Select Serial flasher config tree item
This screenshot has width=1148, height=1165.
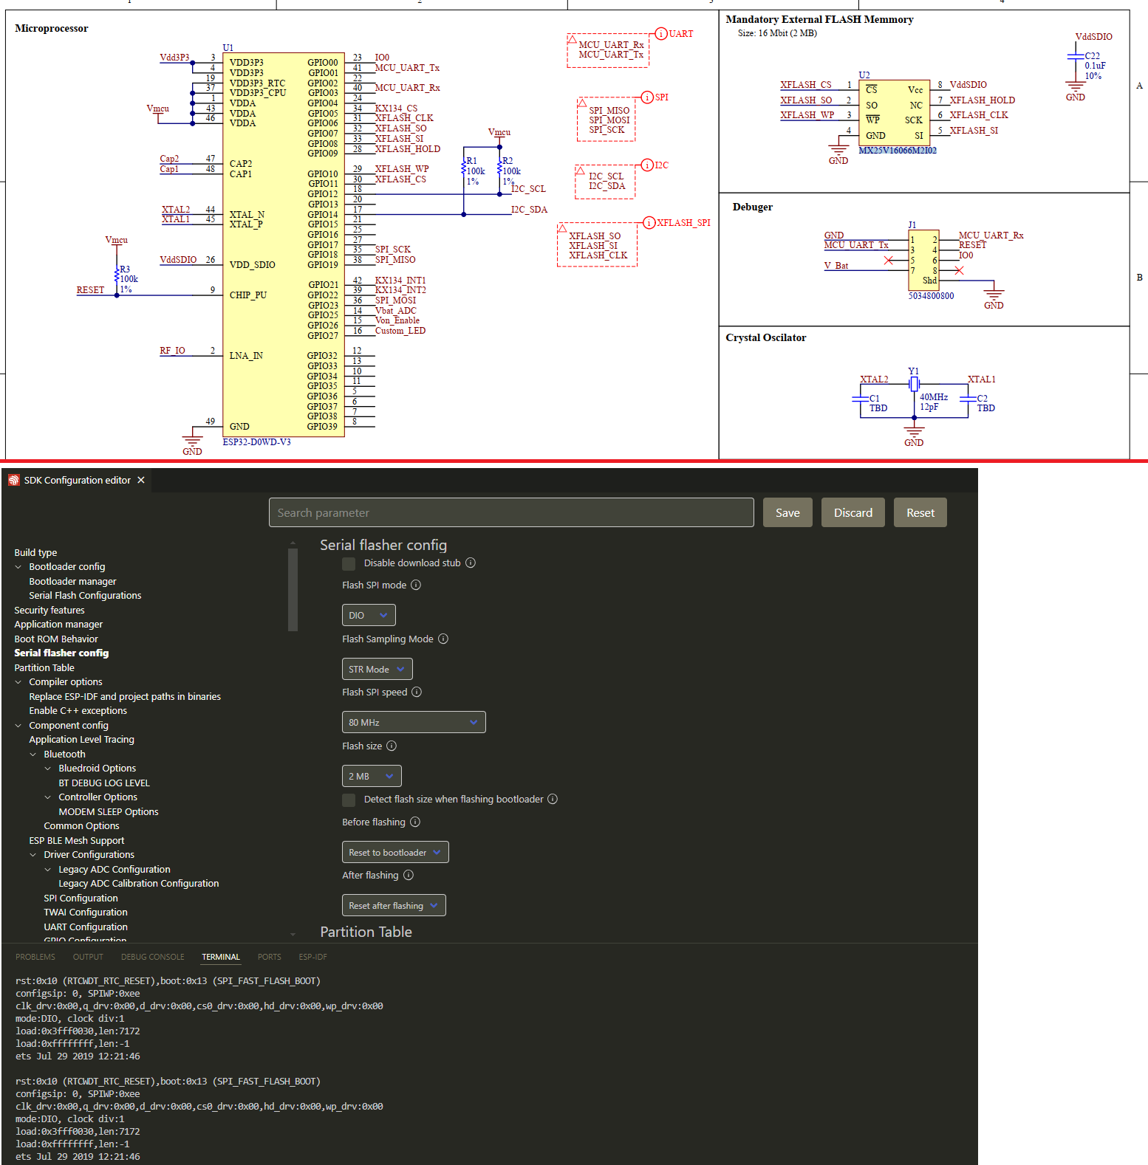click(61, 653)
